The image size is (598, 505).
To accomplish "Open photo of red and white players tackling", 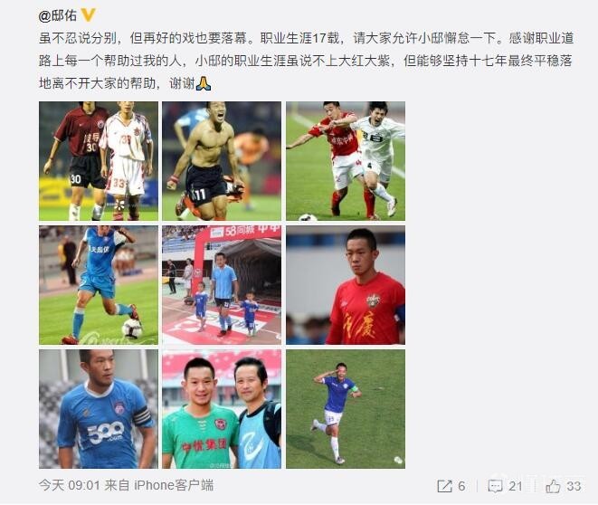I will (x=346, y=161).
